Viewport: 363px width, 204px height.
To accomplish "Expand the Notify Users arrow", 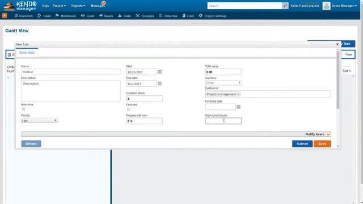I will click(328, 134).
